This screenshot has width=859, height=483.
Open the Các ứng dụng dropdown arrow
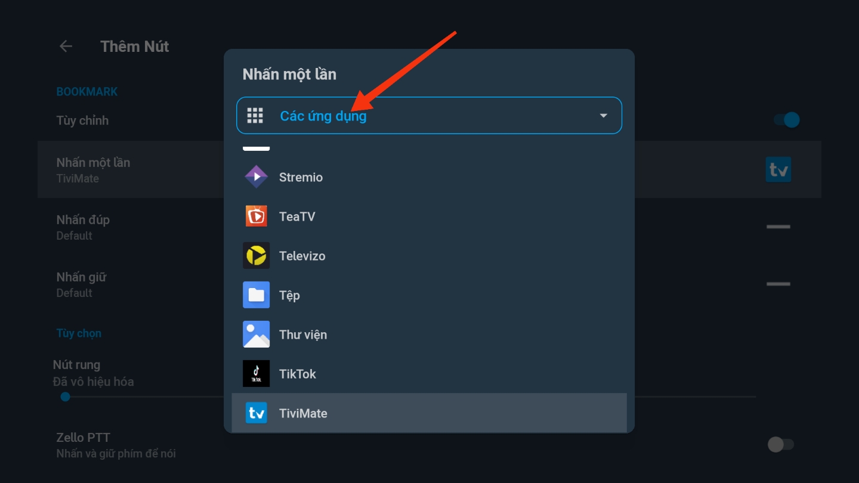603,116
